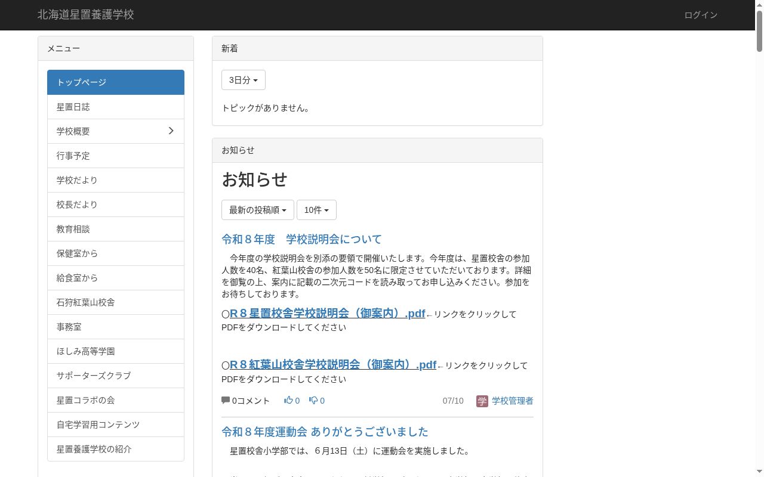The height and width of the screenshot is (477, 764).
Task: Expand the 学校概要 submenu chevron
Action: (171, 131)
